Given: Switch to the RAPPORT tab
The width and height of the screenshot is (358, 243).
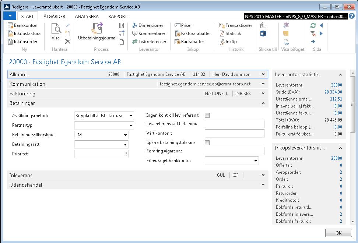Looking at the screenshot, I should click(117, 17).
